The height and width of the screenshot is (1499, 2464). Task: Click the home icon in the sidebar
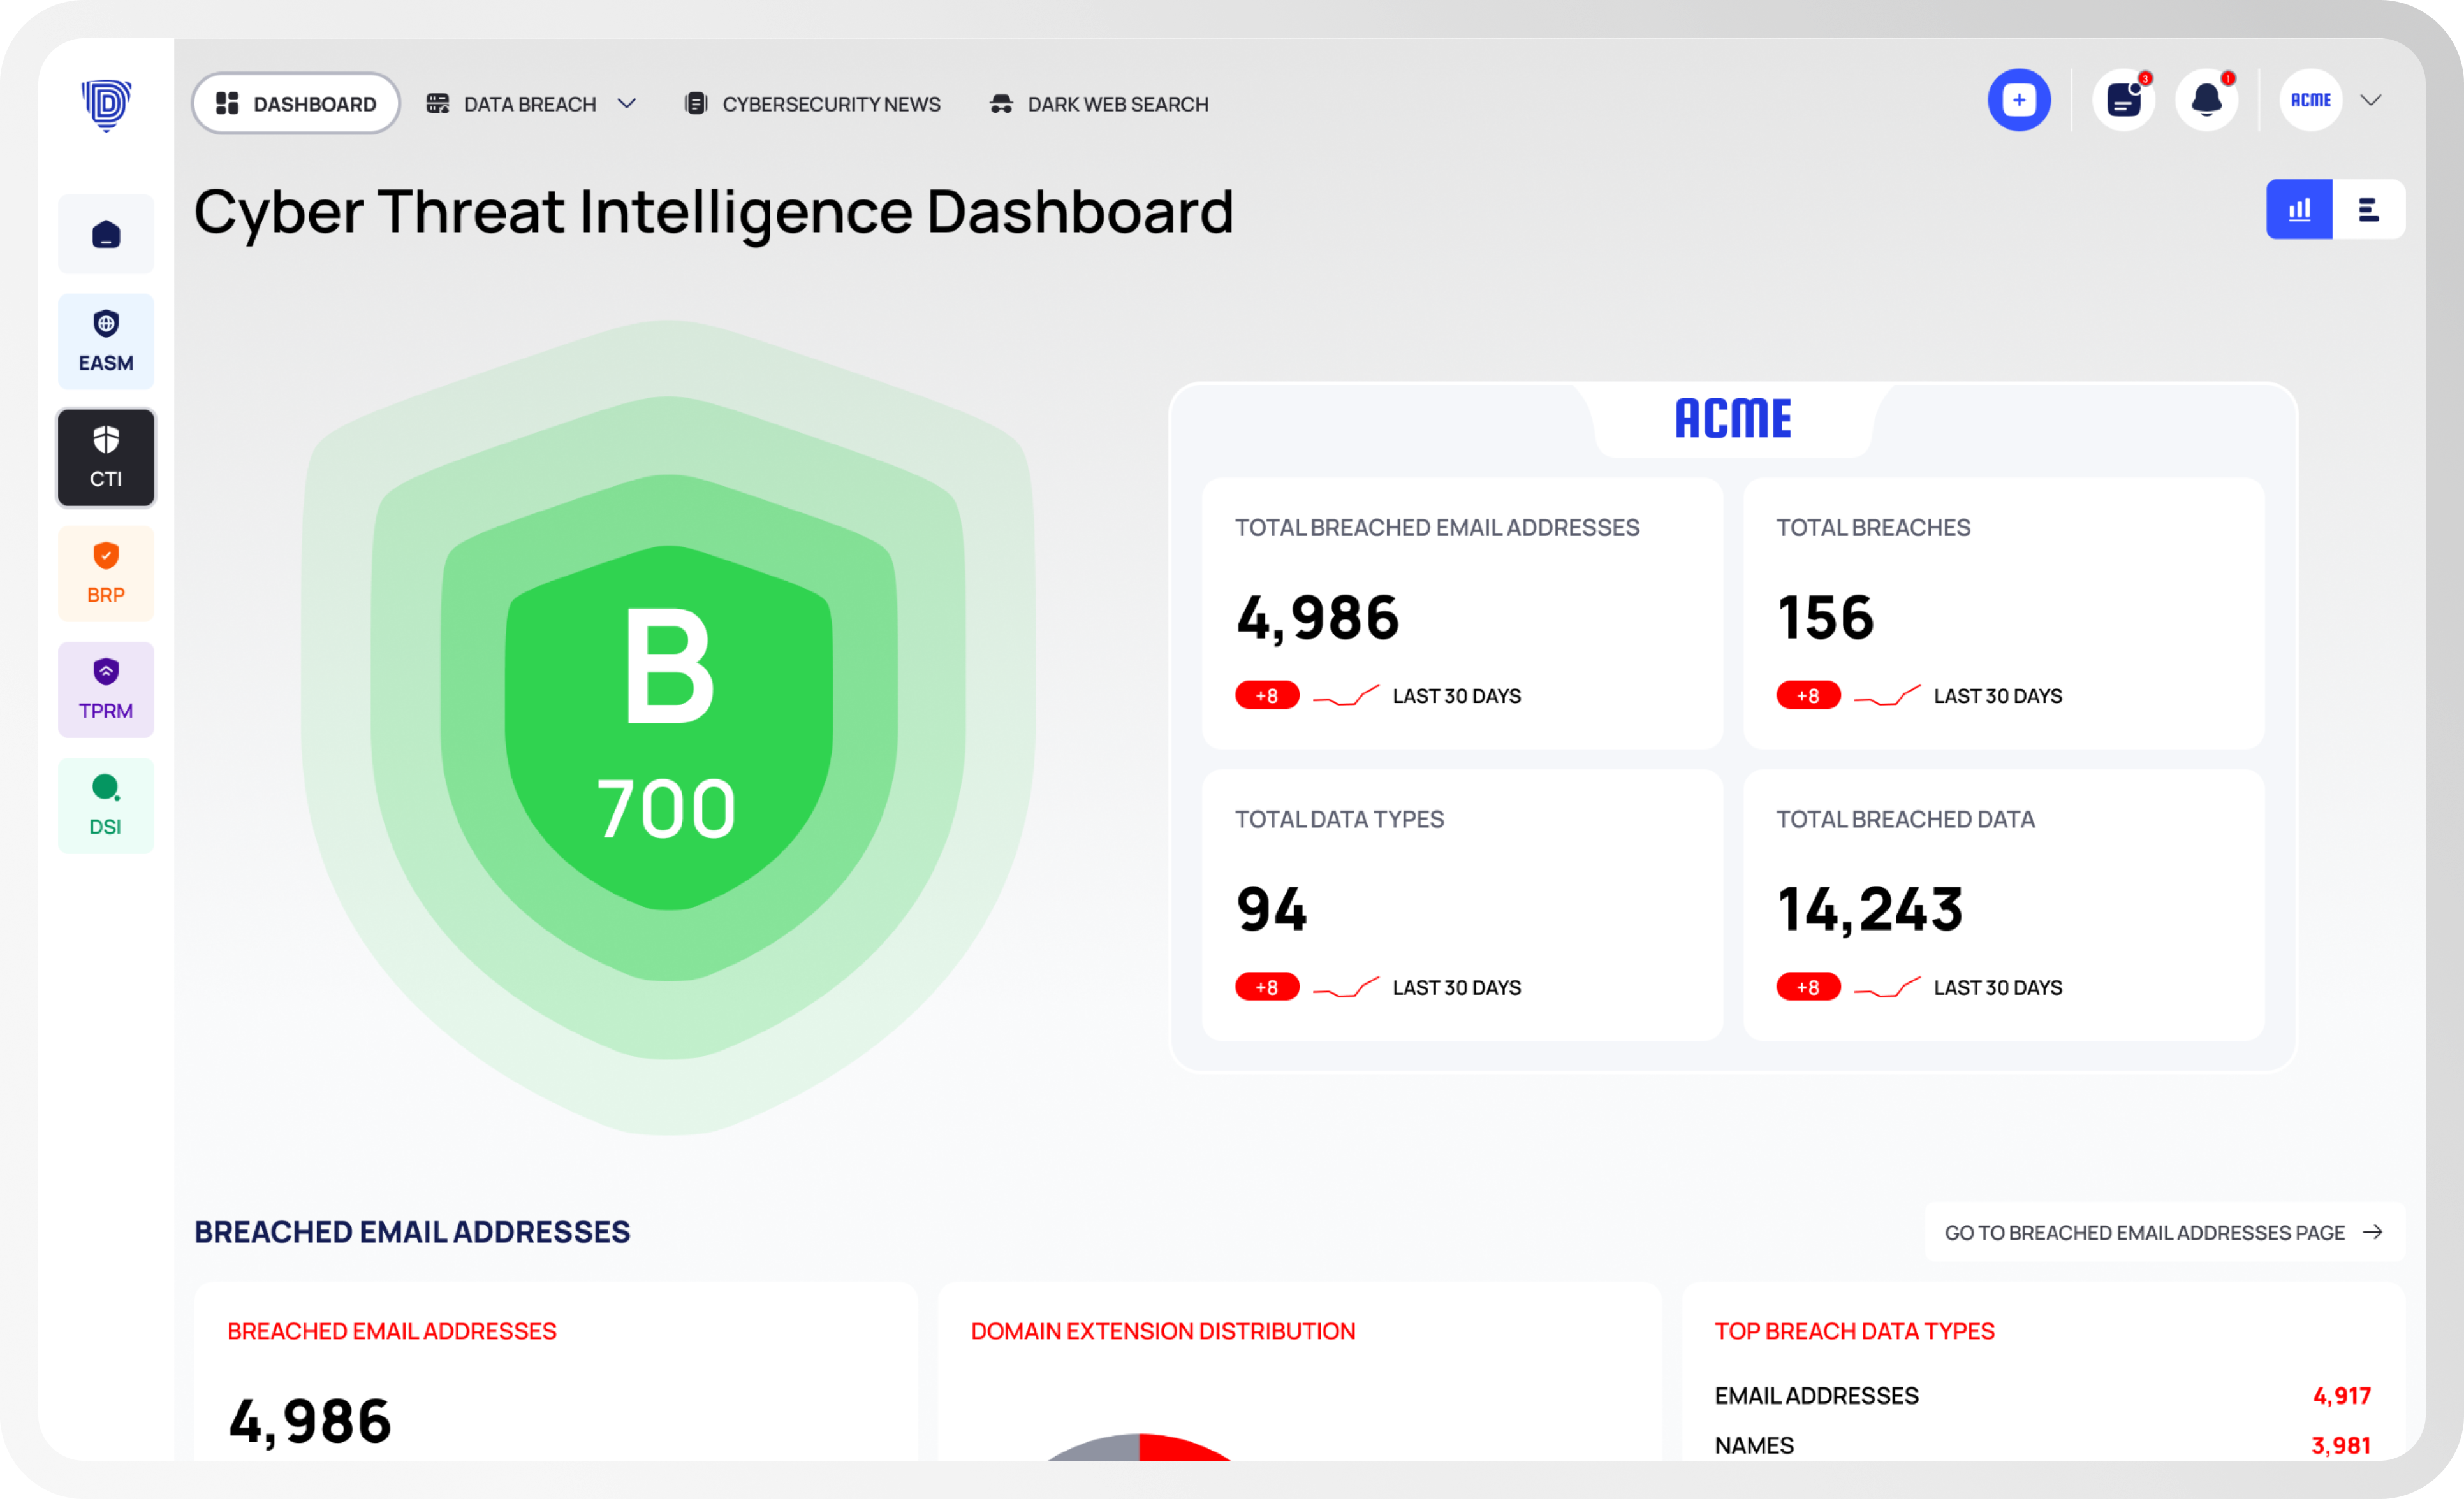(x=106, y=233)
